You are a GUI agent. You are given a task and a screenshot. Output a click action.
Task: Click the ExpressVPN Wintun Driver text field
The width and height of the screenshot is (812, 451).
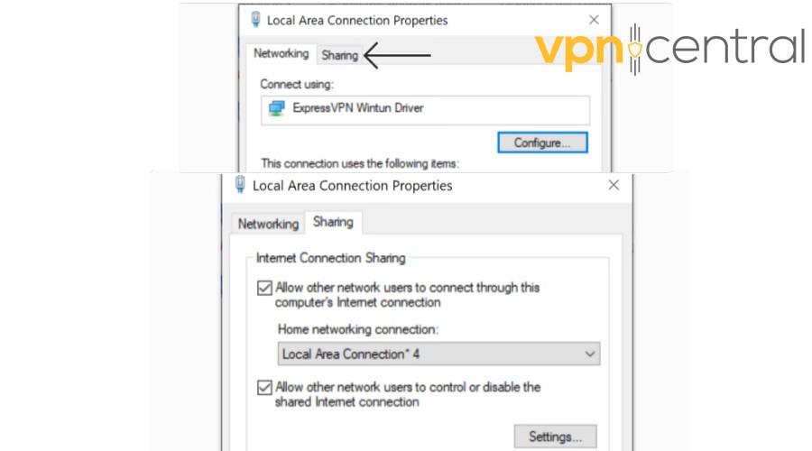coord(425,110)
